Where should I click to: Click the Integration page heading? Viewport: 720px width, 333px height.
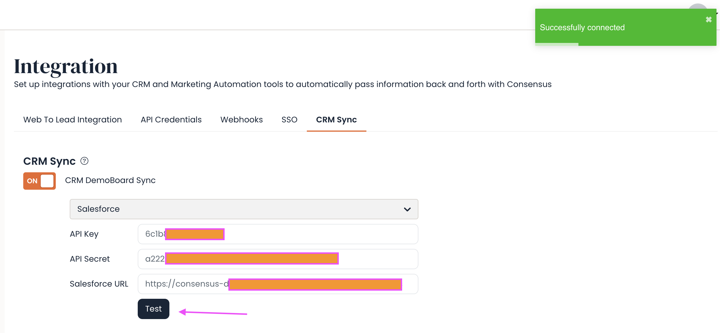[66, 66]
